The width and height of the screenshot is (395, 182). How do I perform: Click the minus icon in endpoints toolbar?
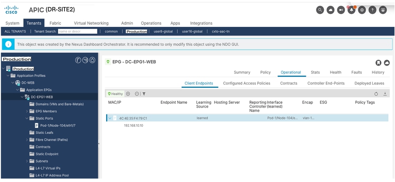click(x=137, y=94)
